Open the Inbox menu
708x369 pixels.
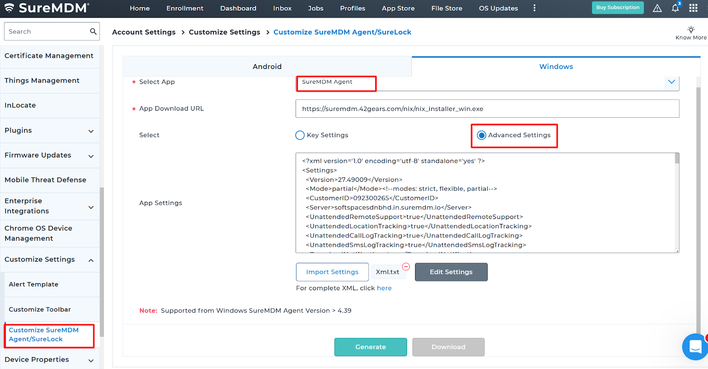click(x=282, y=8)
